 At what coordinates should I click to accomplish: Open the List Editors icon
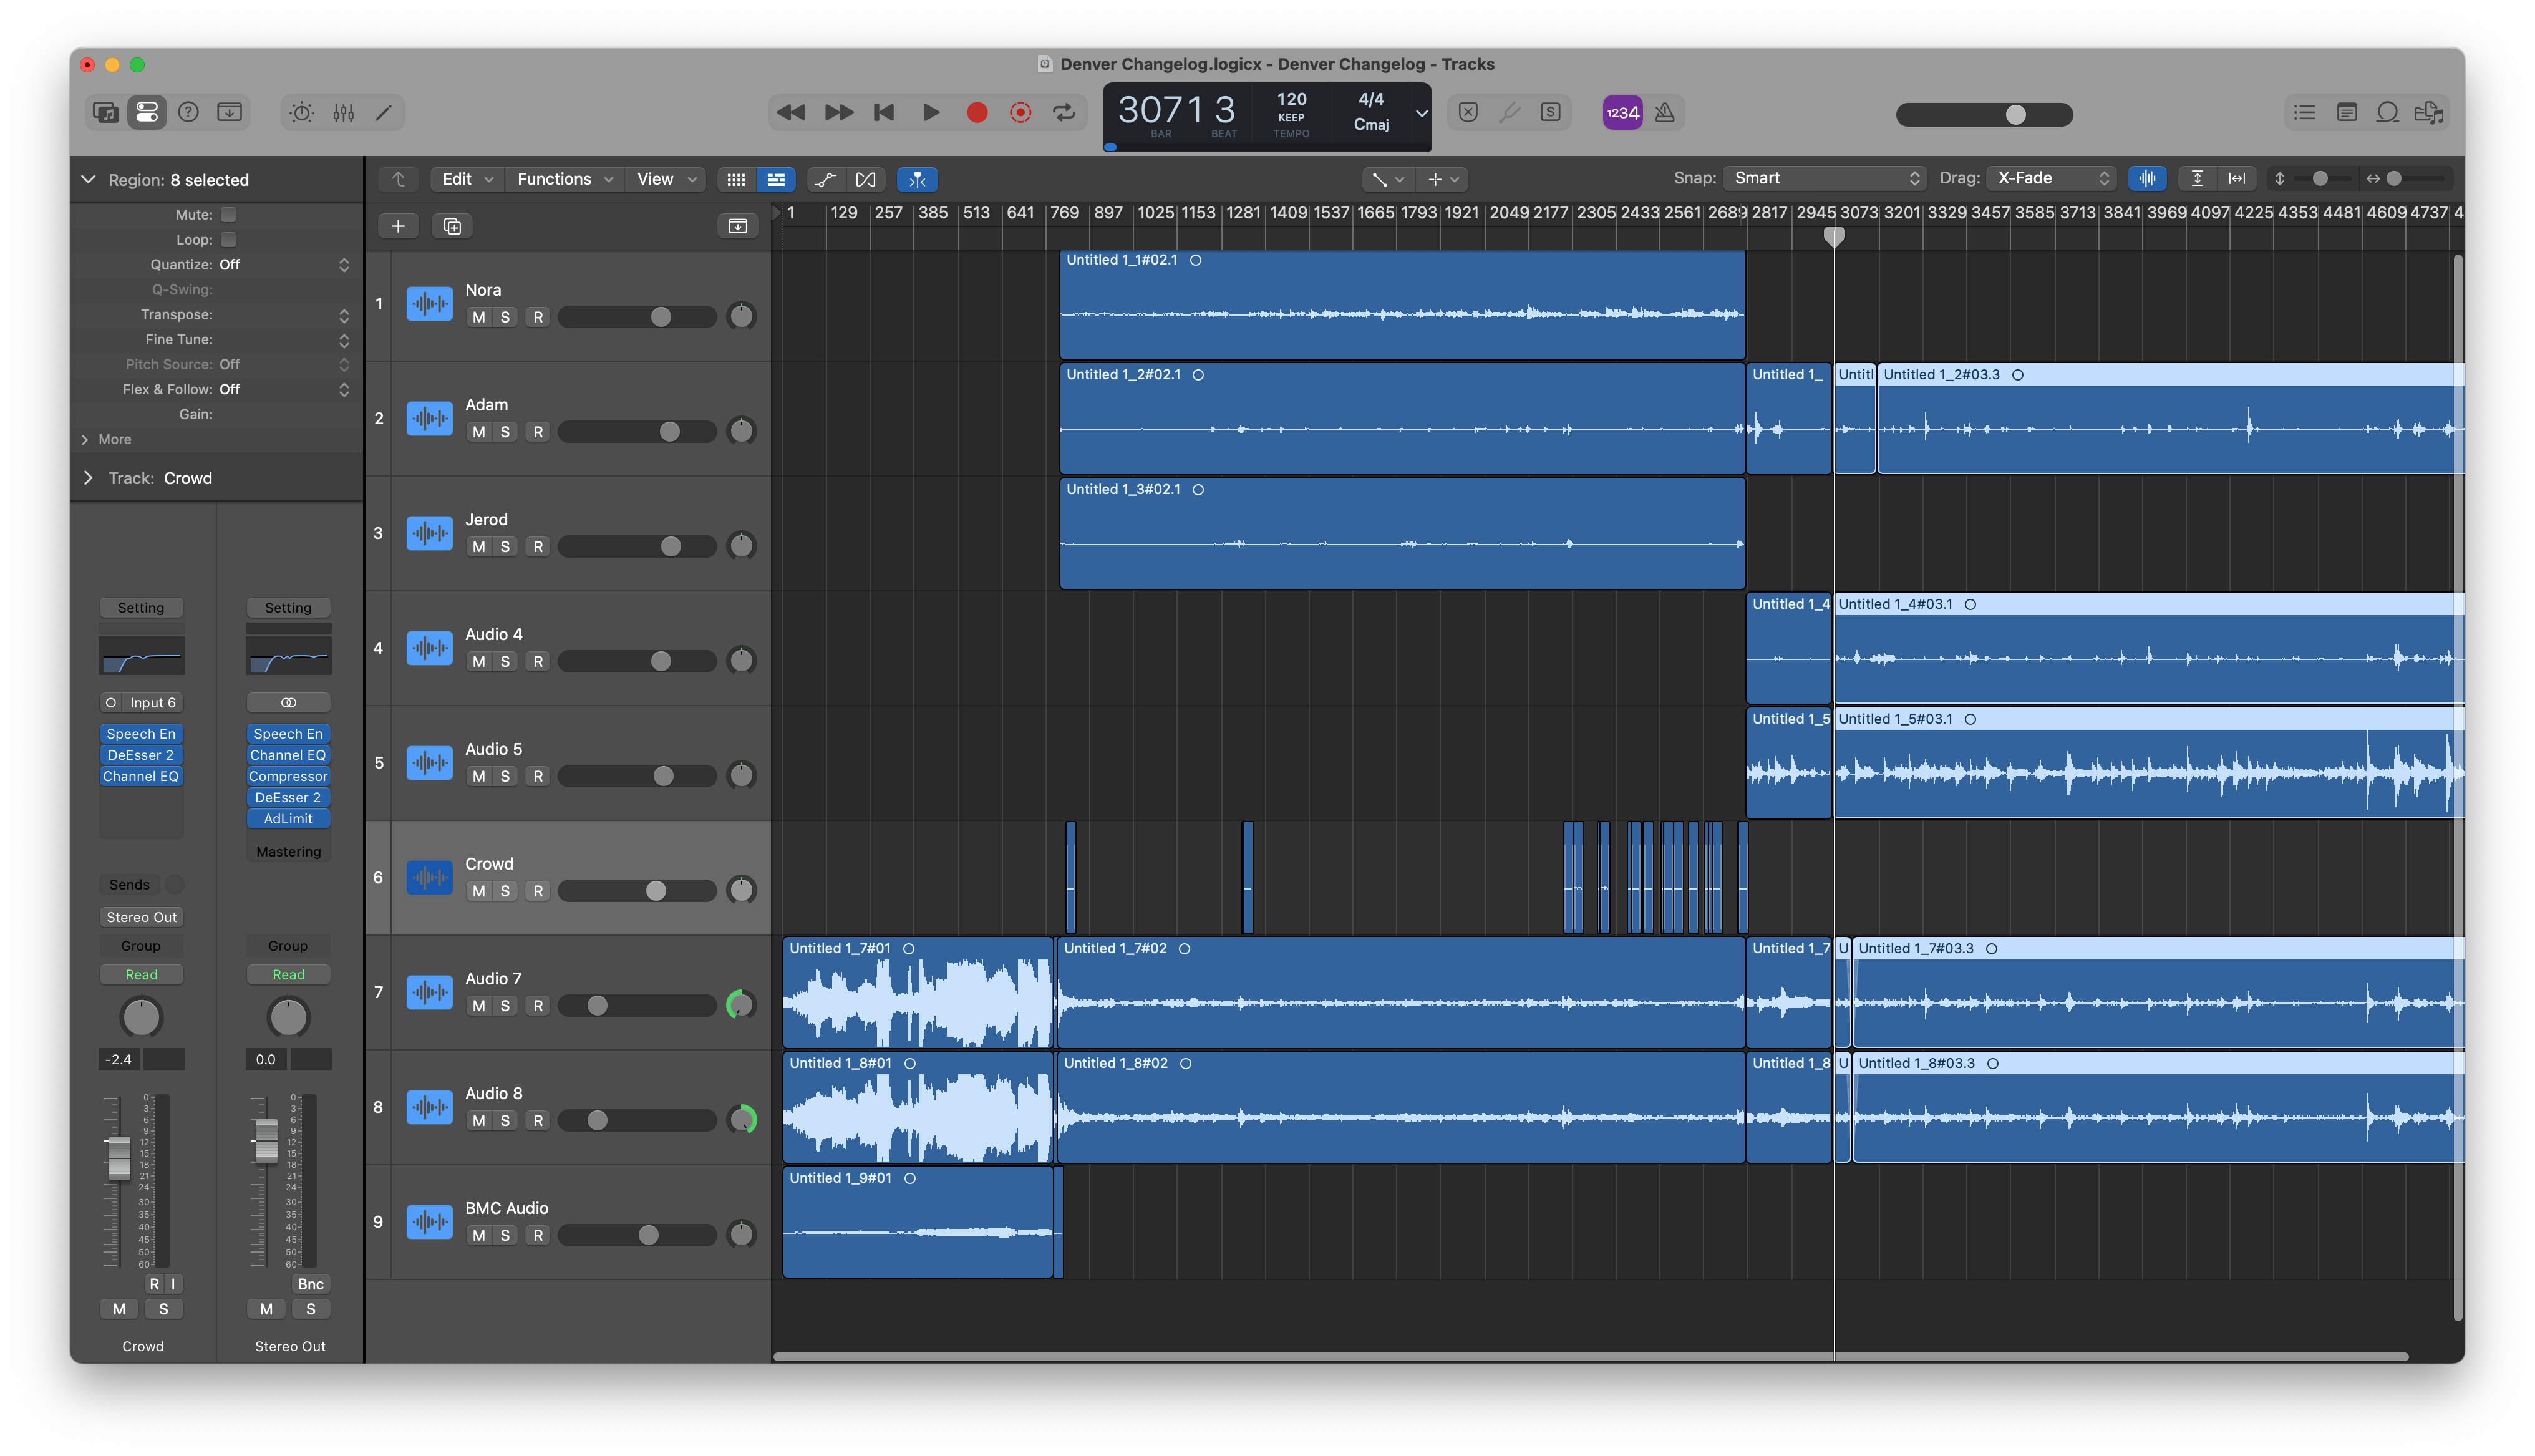[2304, 112]
